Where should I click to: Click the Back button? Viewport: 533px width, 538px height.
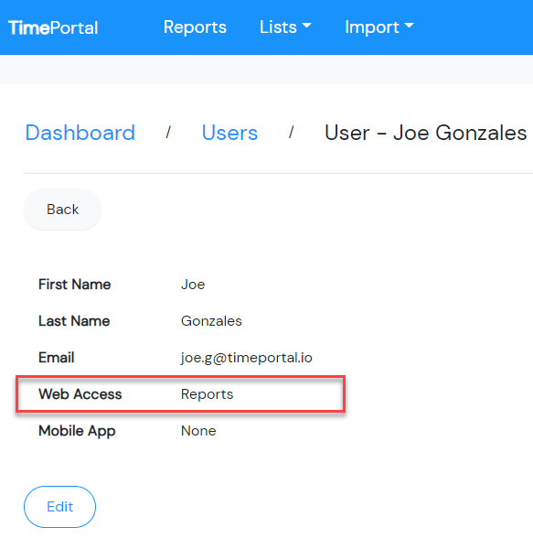pyautogui.click(x=62, y=210)
